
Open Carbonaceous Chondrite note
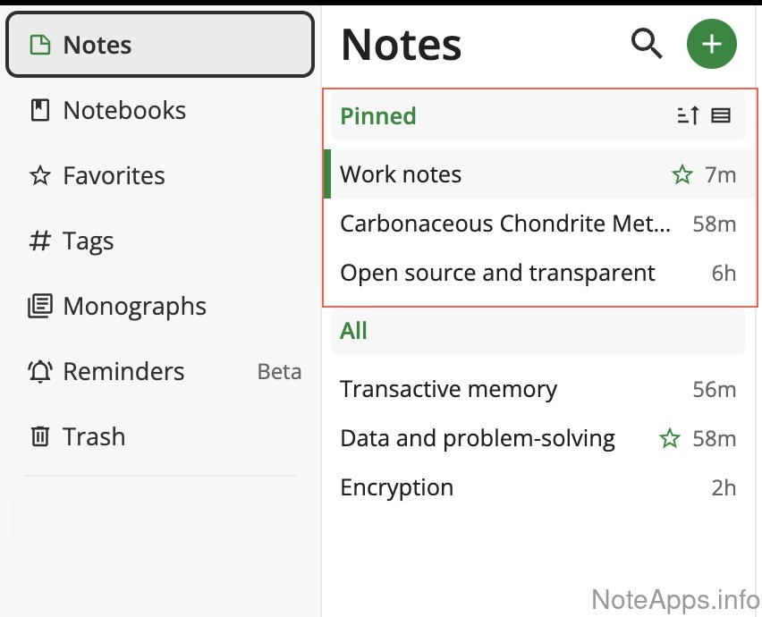(x=504, y=224)
